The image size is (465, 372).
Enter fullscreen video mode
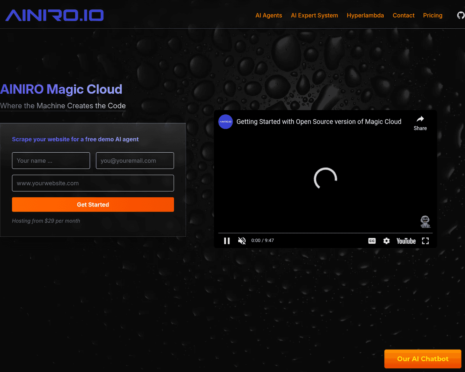pyautogui.click(x=425, y=241)
